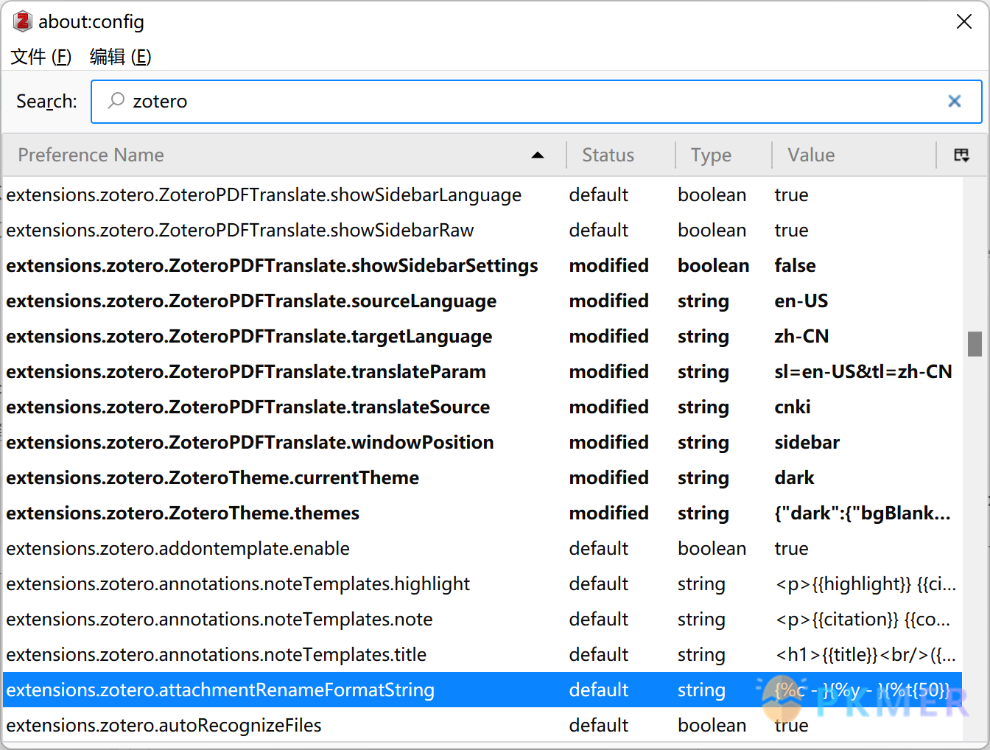Image resolution: width=990 pixels, height=750 pixels.
Task: Sort by Value column header
Action: pos(854,155)
